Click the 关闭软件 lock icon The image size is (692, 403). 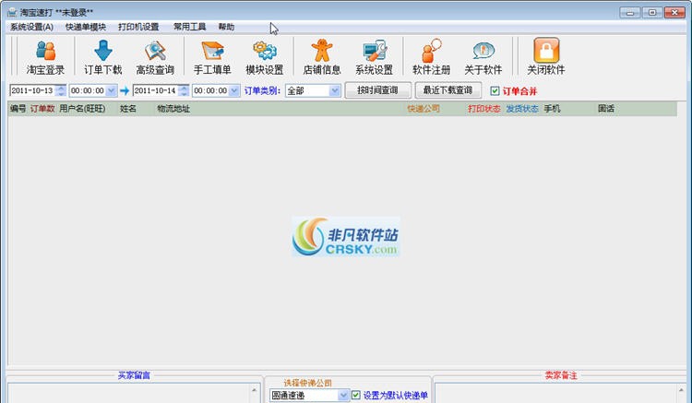pyautogui.click(x=546, y=50)
